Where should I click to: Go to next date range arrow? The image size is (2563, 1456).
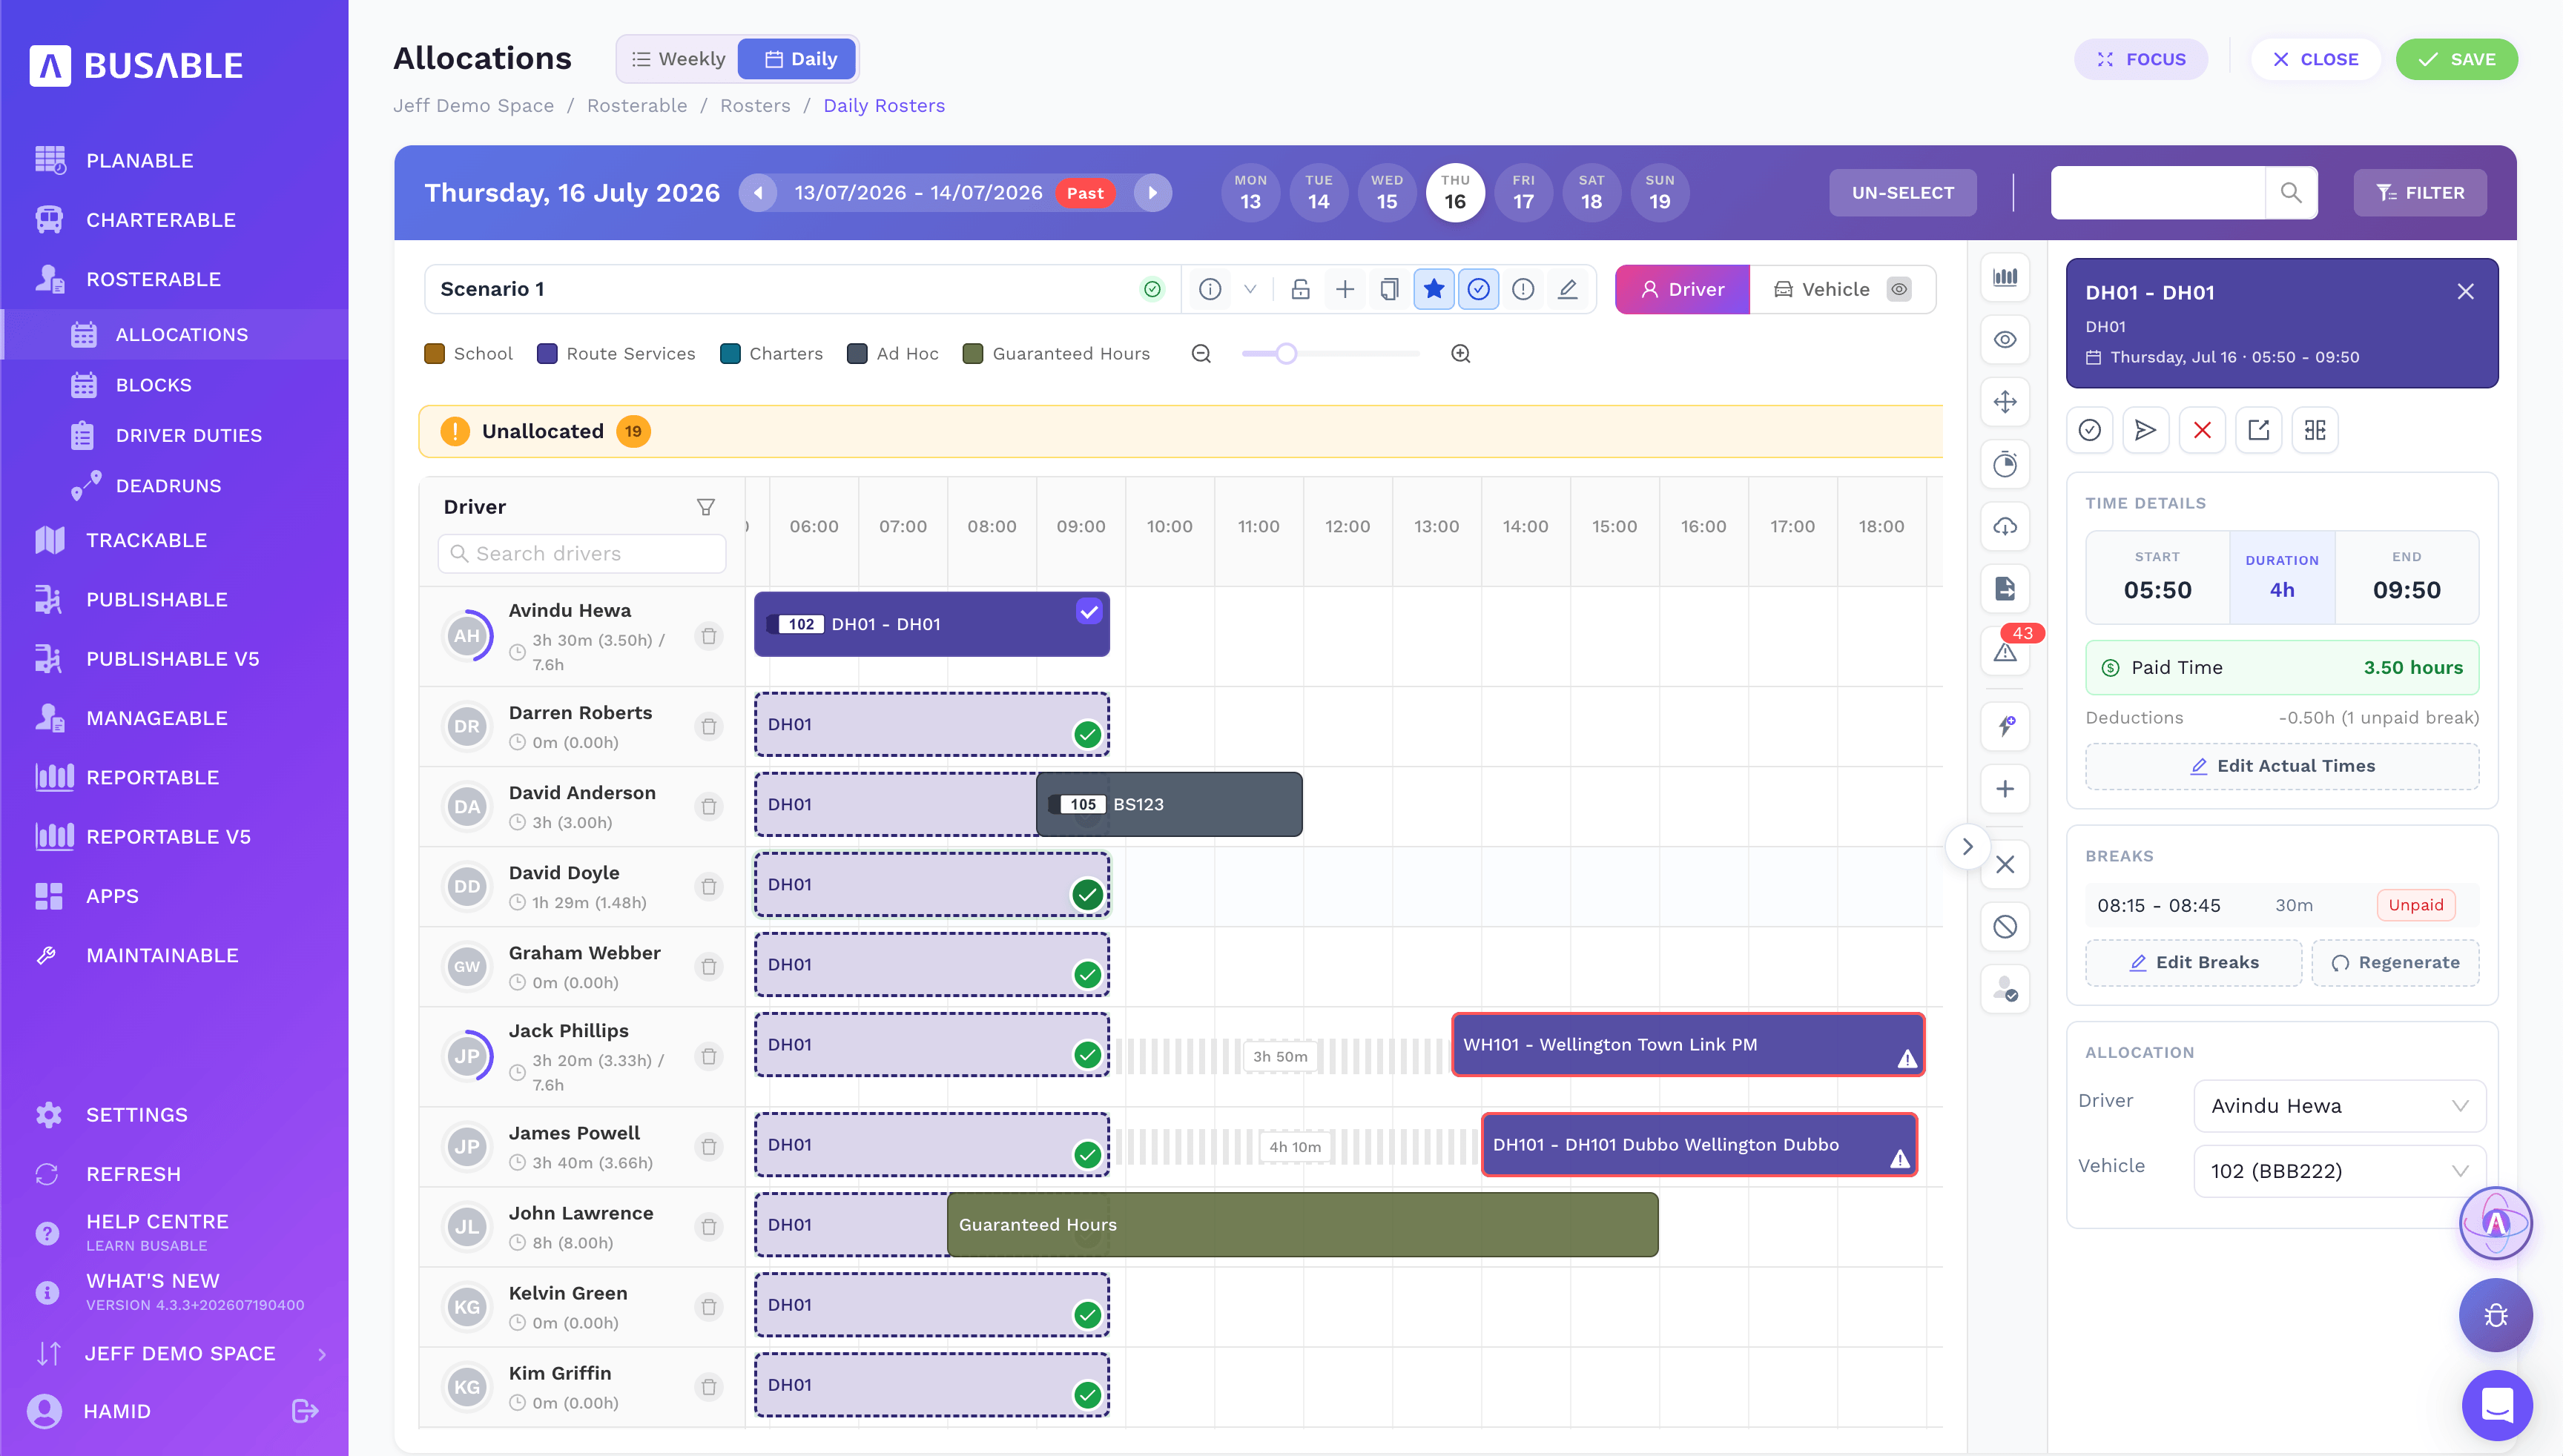(x=1152, y=193)
